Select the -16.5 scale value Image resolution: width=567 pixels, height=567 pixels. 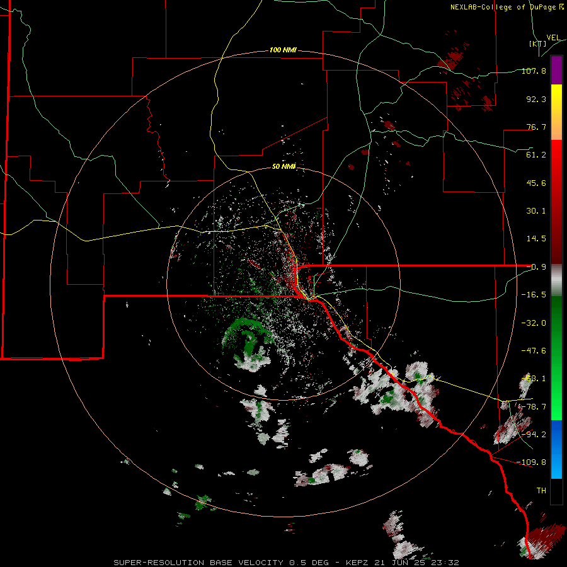[x=534, y=295]
